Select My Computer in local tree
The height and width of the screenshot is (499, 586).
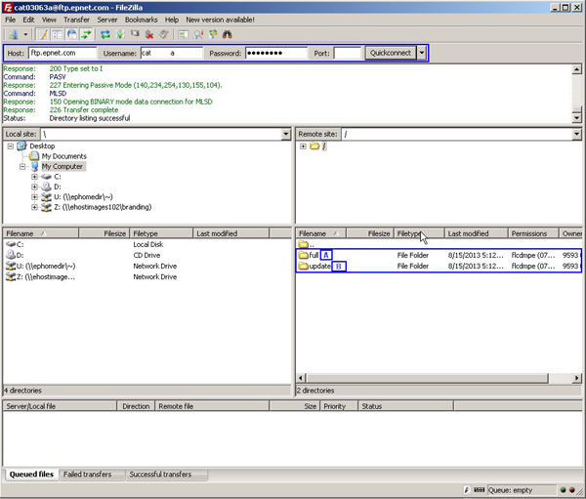point(63,166)
